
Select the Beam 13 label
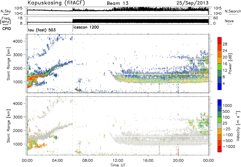coord(117,3)
